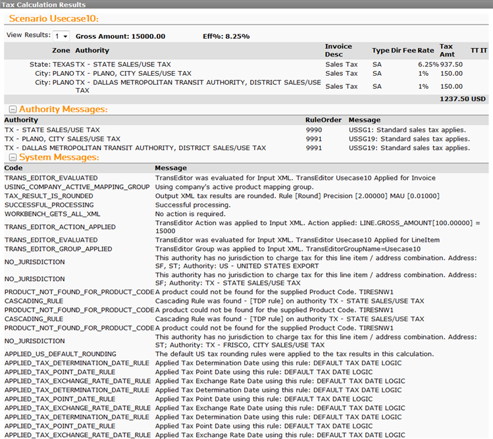Select the Scenario Usecase10 heading

53,18
